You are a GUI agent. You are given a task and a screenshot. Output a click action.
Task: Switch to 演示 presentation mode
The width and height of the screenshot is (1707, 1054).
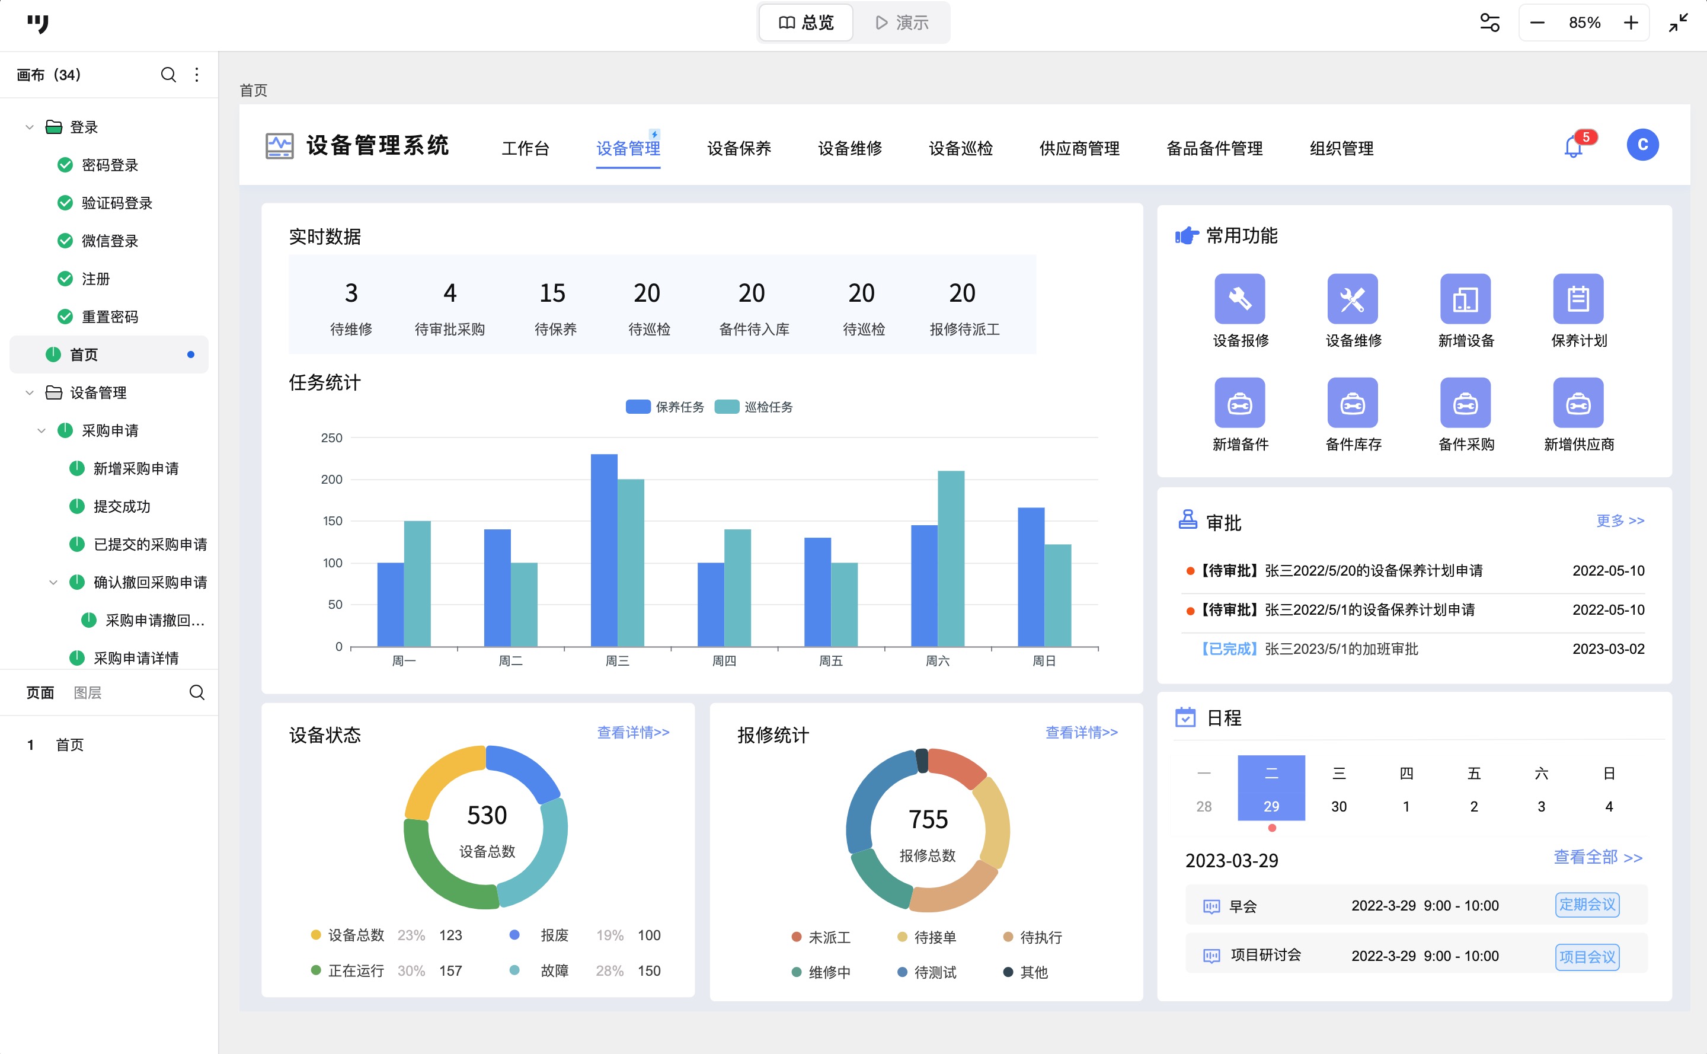[902, 23]
